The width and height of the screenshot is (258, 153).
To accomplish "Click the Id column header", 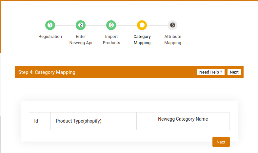I will click(36, 121).
